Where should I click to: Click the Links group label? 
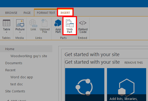pyautogui.click(x=39, y=38)
